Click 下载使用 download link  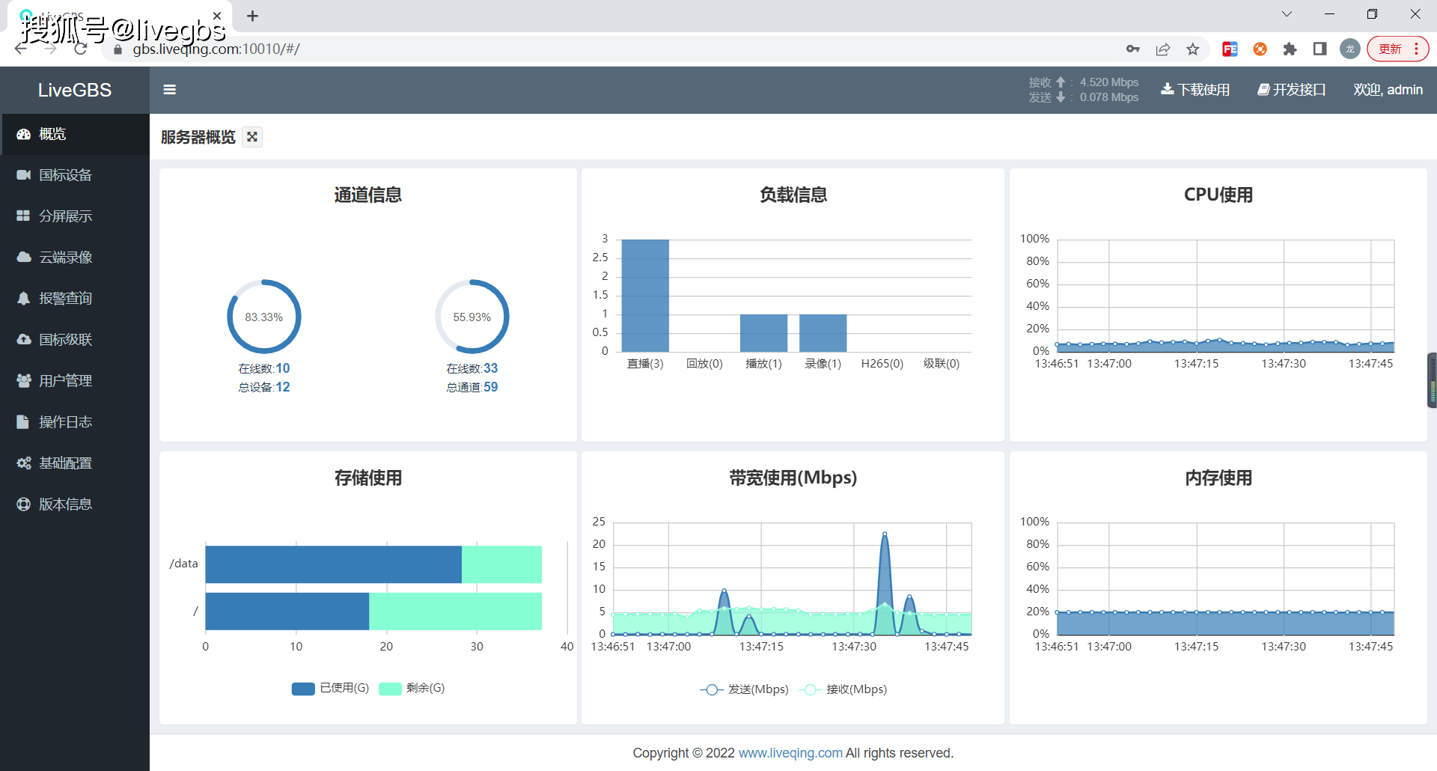(1195, 90)
